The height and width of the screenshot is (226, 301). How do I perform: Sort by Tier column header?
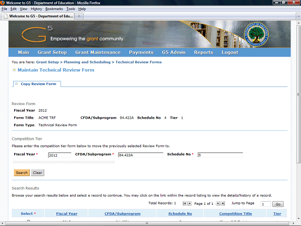click(277, 213)
